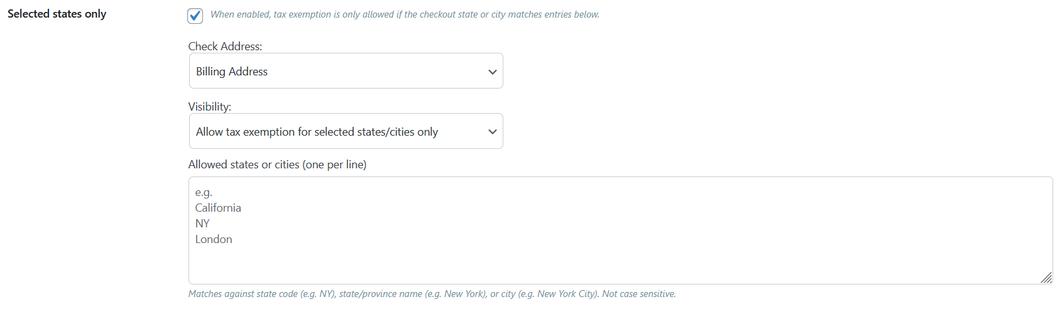1062x309 pixels.
Task: Click the 'NY' placeholder line in textarea
Action: click(202, 224)
